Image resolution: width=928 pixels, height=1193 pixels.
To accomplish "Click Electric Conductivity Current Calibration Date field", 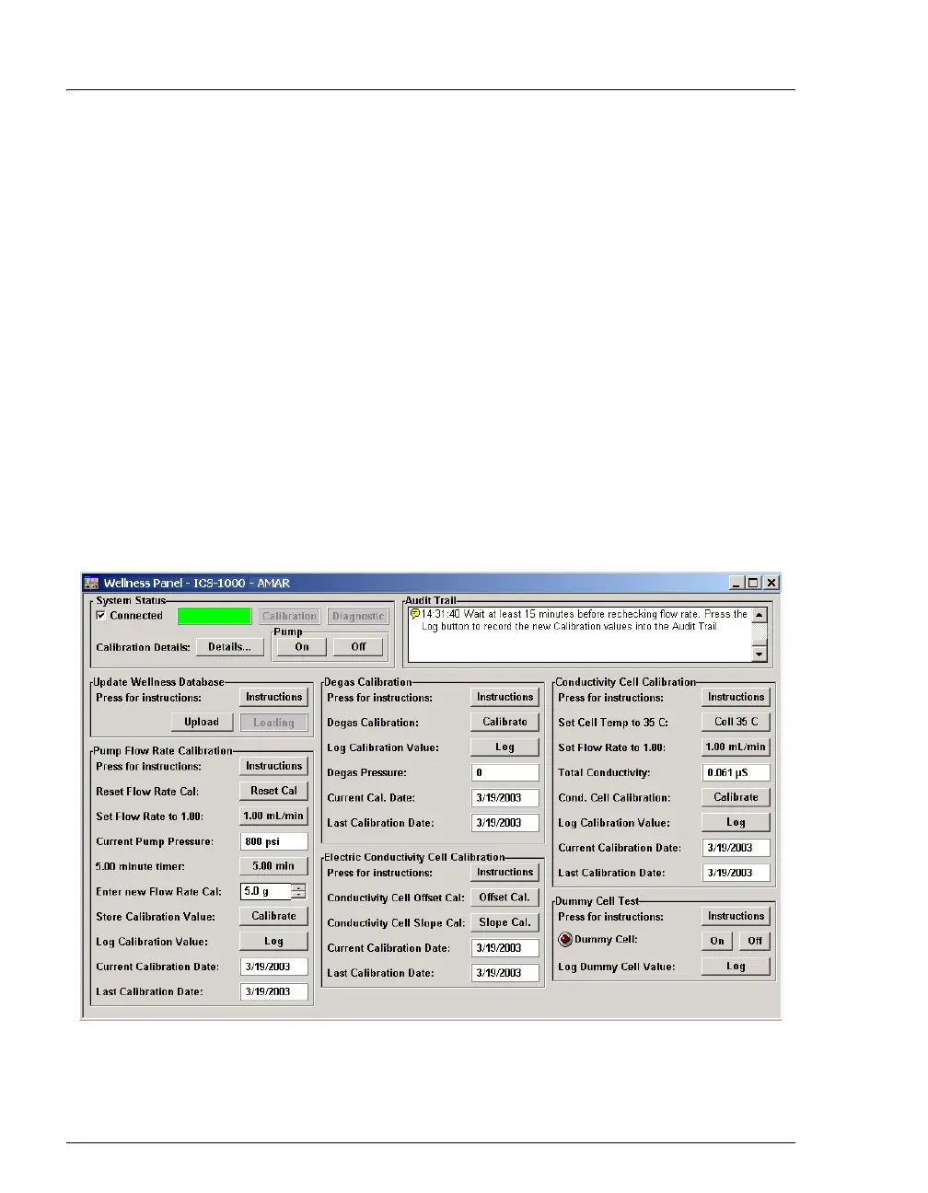I will [x=505, y=948].
